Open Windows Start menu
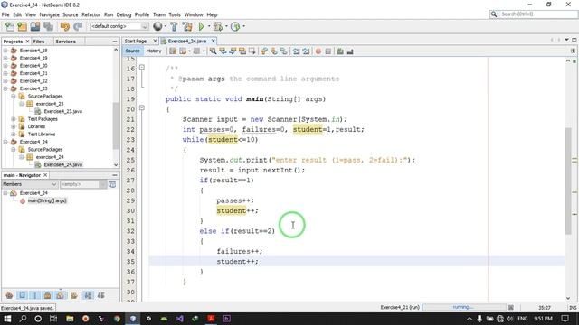The image size is (579, 325). (7, 319)
